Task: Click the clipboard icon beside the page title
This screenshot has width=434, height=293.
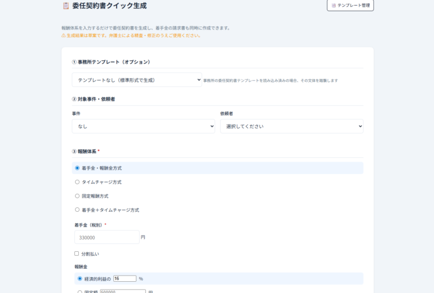Action: (66, 6)
